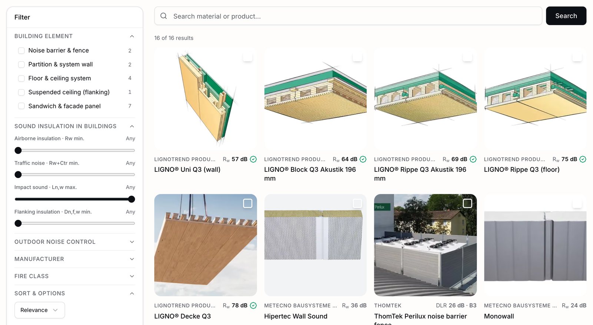593x325 pixels.
Task: Click the Airborne insulation Rw min slider handle
Action: click(18, 150)
